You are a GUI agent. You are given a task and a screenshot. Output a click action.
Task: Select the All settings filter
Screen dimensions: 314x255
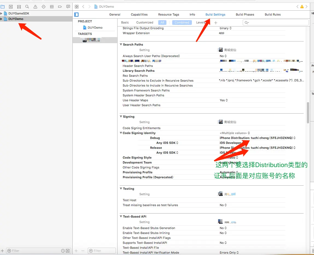[162, 22]
